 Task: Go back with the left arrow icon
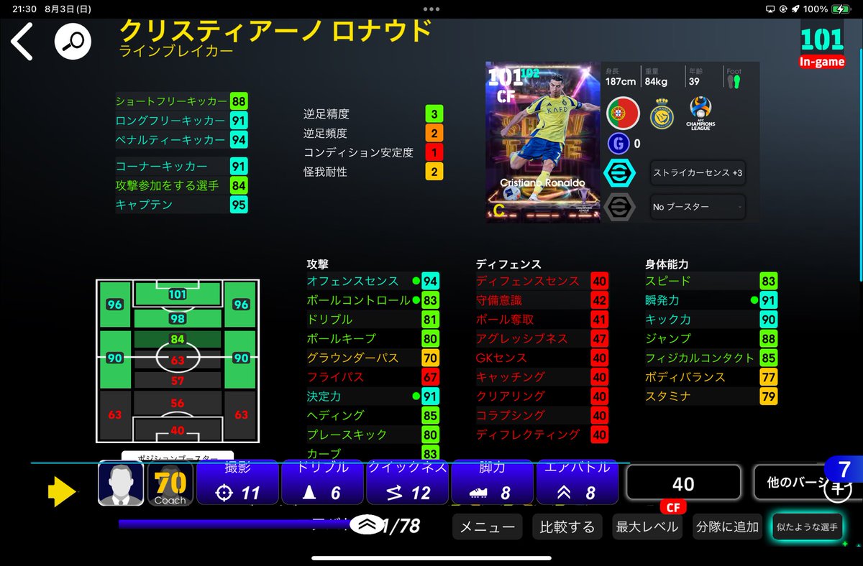tap(22, 42)
